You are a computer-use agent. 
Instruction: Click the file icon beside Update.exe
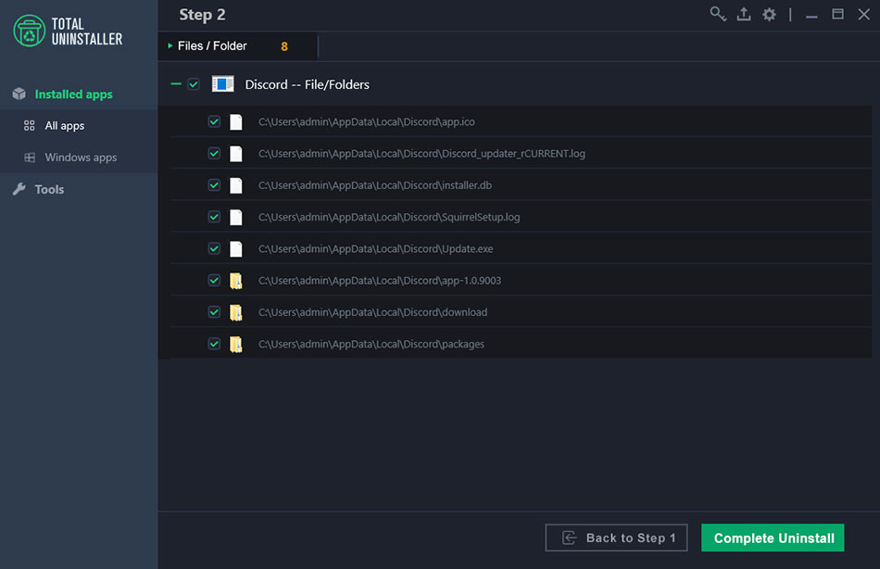click(235, 249)
